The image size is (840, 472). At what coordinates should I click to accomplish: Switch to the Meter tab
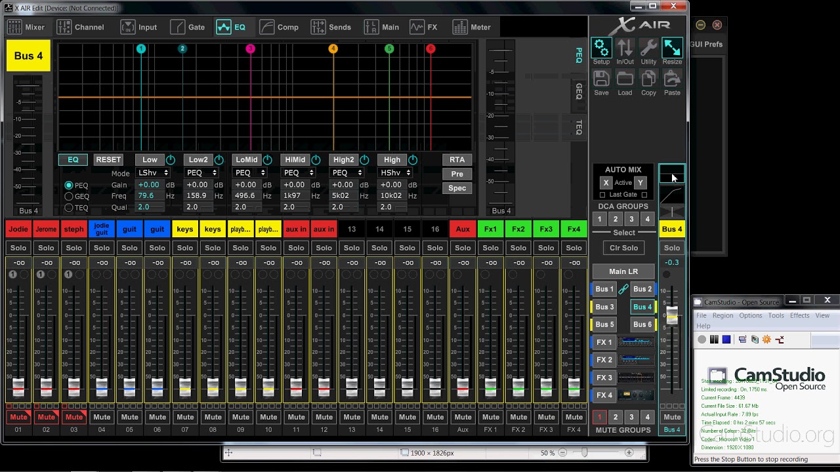point(472,28)
